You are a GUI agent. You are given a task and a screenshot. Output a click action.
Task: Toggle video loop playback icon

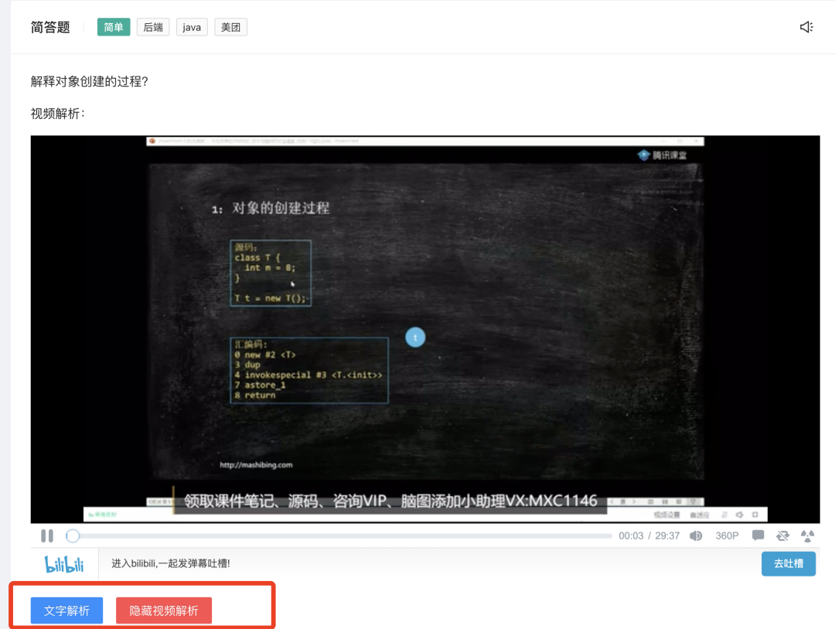pos(782,535)
